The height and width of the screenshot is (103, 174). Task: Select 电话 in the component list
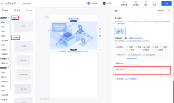click(3, 86)
